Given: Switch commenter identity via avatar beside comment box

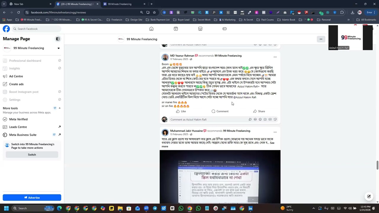Looking at the screenshot, I should (165, 120).
